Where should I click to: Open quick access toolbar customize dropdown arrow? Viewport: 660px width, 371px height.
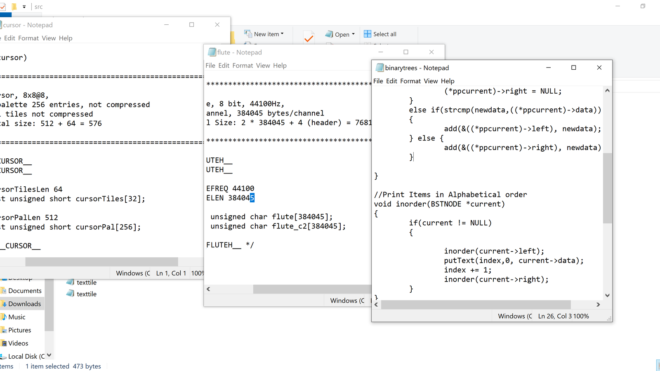(24, 7)
